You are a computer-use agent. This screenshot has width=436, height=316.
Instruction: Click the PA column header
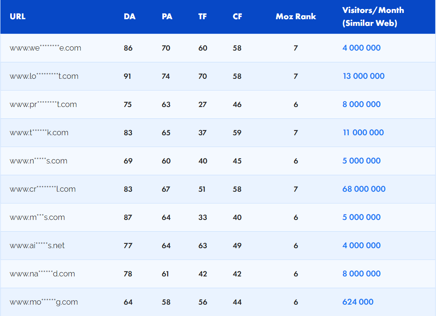pos(167,16)
